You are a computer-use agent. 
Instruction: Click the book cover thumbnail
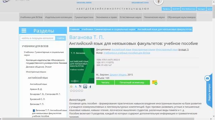pyautogui.click(x=82, y=66)
